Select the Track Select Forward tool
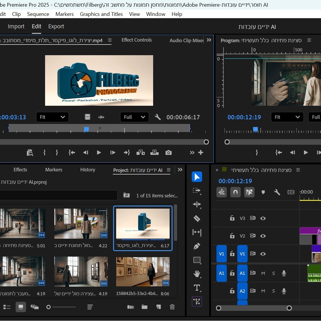This screenshot has height=321, width=321. (x=197, y=191)
